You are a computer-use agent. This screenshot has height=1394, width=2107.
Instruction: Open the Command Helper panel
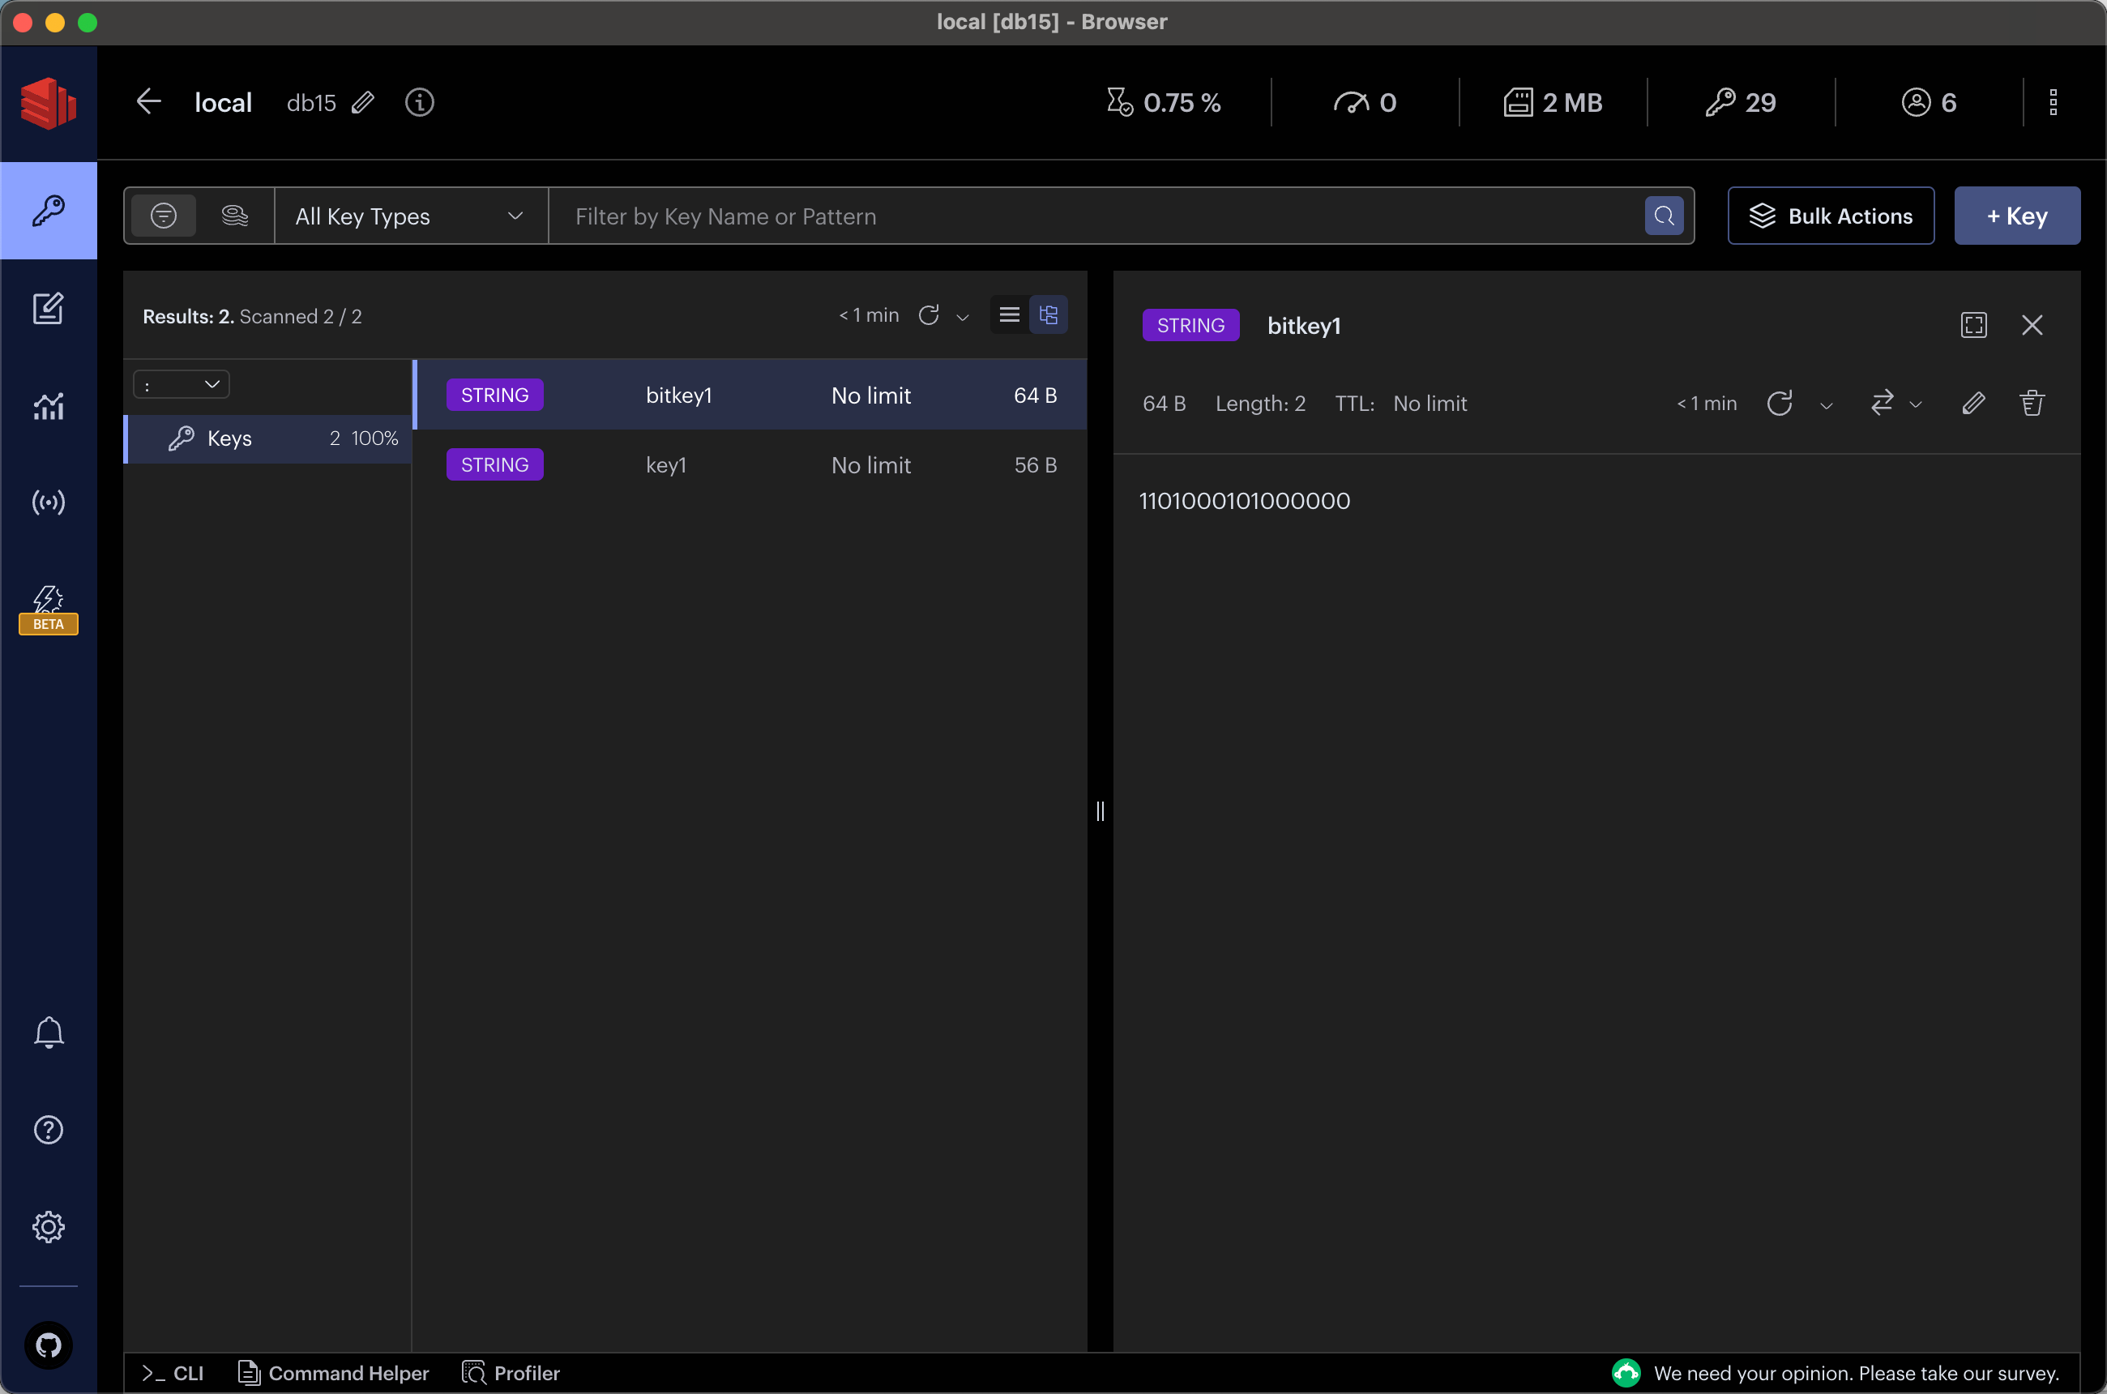click(x=333, y=1373)
